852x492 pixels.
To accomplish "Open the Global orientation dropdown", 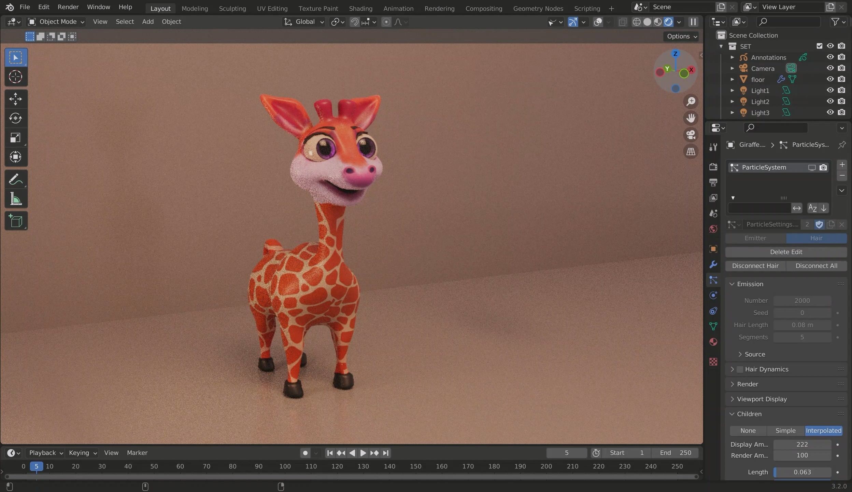I will 304,22.
